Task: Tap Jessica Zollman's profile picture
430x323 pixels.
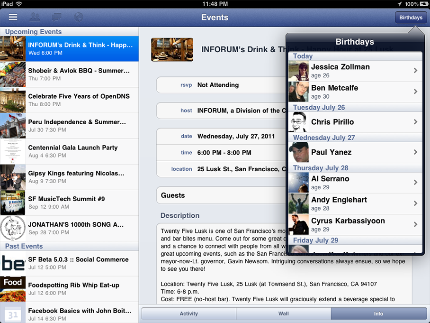Action: click(298, 71)
